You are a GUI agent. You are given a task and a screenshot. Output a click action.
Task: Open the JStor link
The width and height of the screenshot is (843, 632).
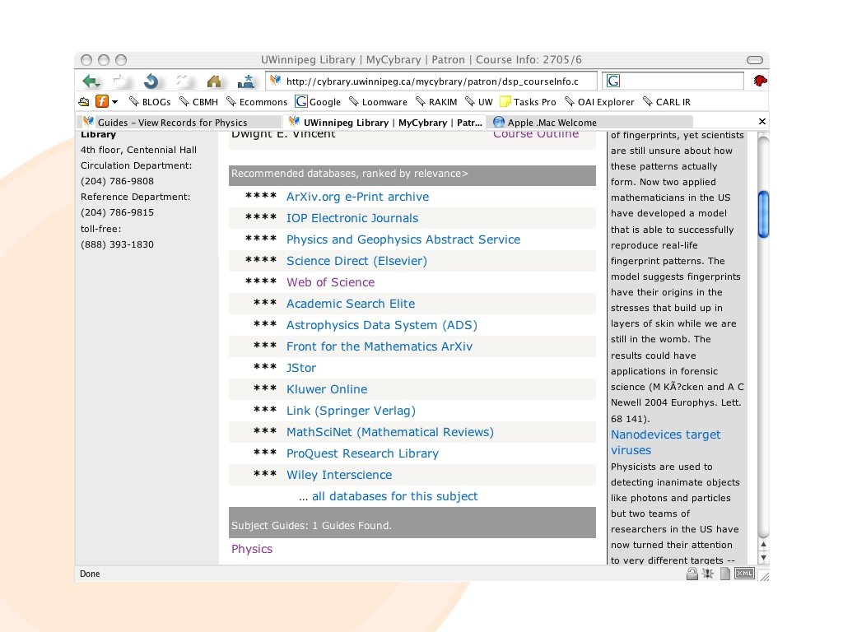(301, 368)
